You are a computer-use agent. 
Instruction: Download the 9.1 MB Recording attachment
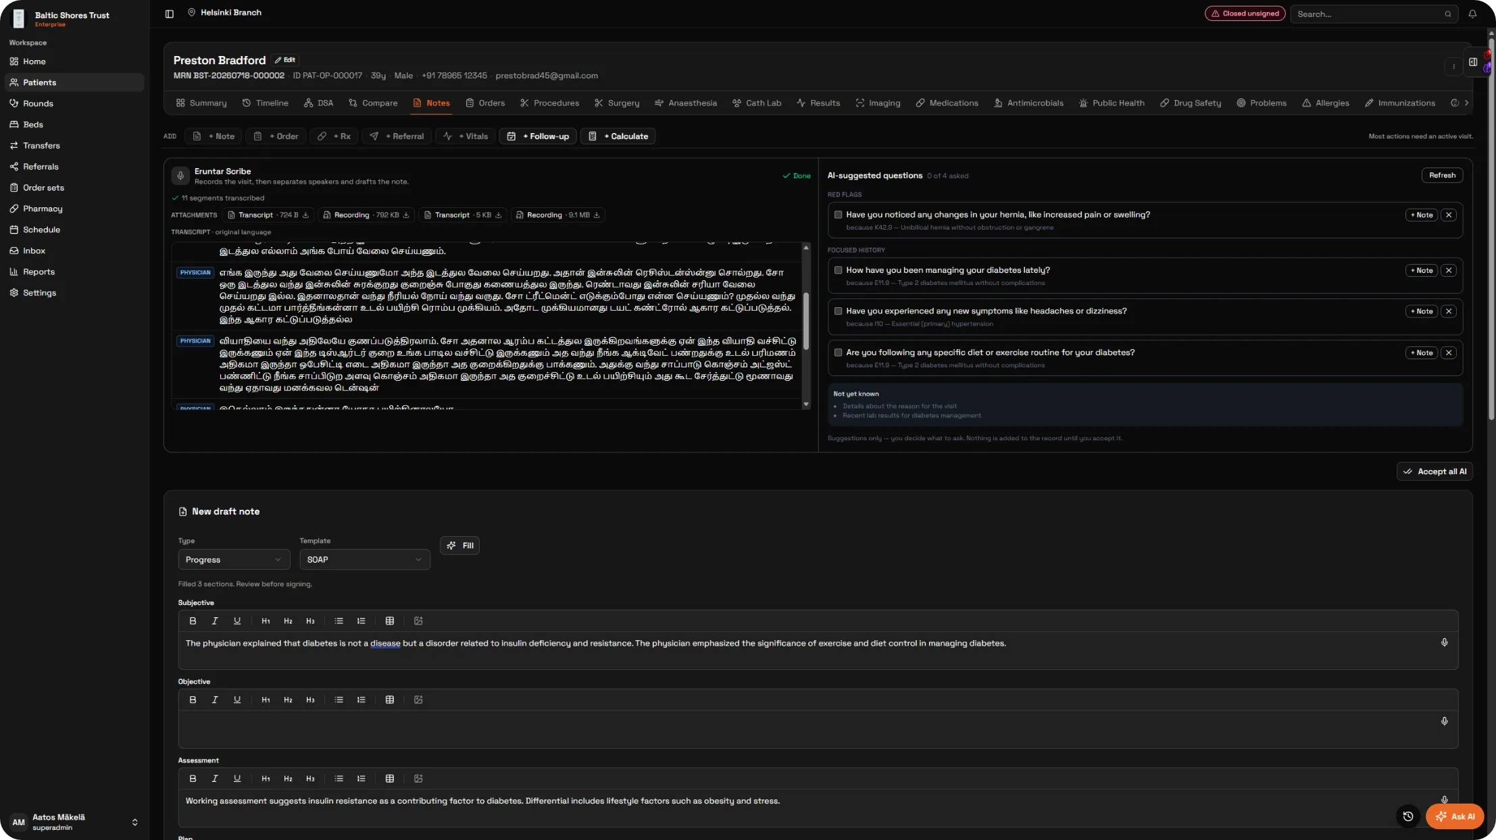[597, 215]
